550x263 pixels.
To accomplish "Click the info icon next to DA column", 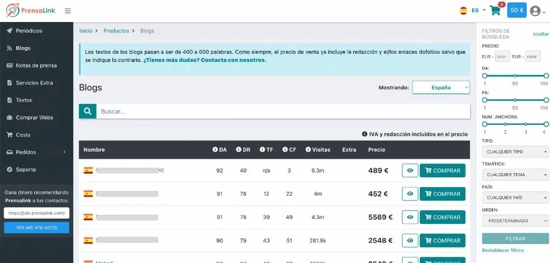I will (215, 150).
